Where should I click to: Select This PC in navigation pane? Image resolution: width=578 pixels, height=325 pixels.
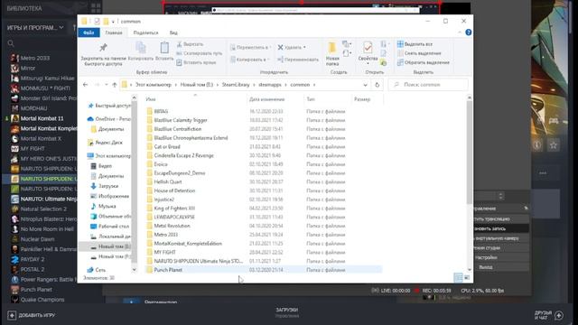[x=109, y=156]
